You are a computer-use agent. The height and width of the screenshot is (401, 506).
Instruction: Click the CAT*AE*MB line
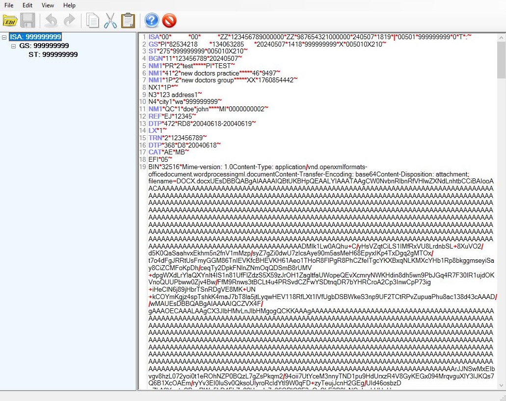pyautogui.click(x=168, y=152)
